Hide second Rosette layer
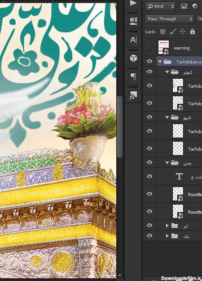The image size is (202, 281). tap(149, 211)
